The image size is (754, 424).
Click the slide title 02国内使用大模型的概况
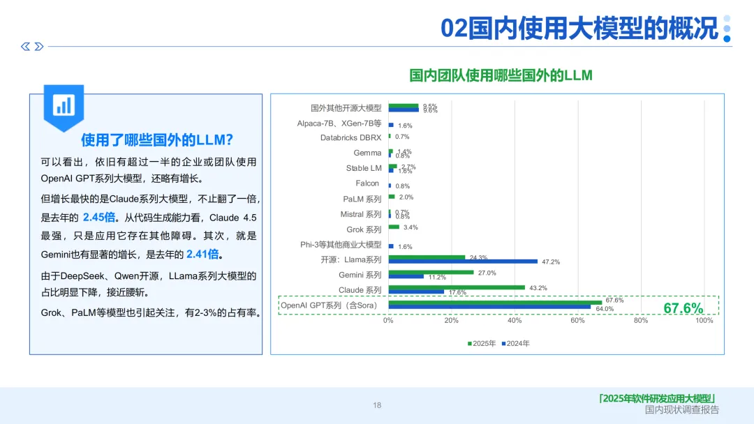pos(579,28)
